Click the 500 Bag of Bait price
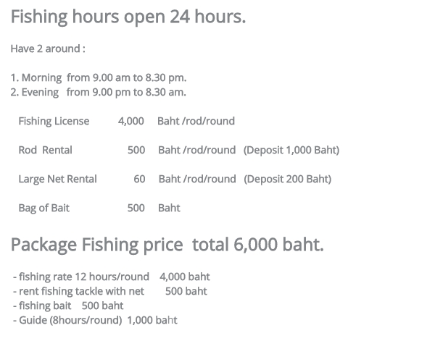The height and width of the screenshot is (362, 435). click(x=136, y=208)
